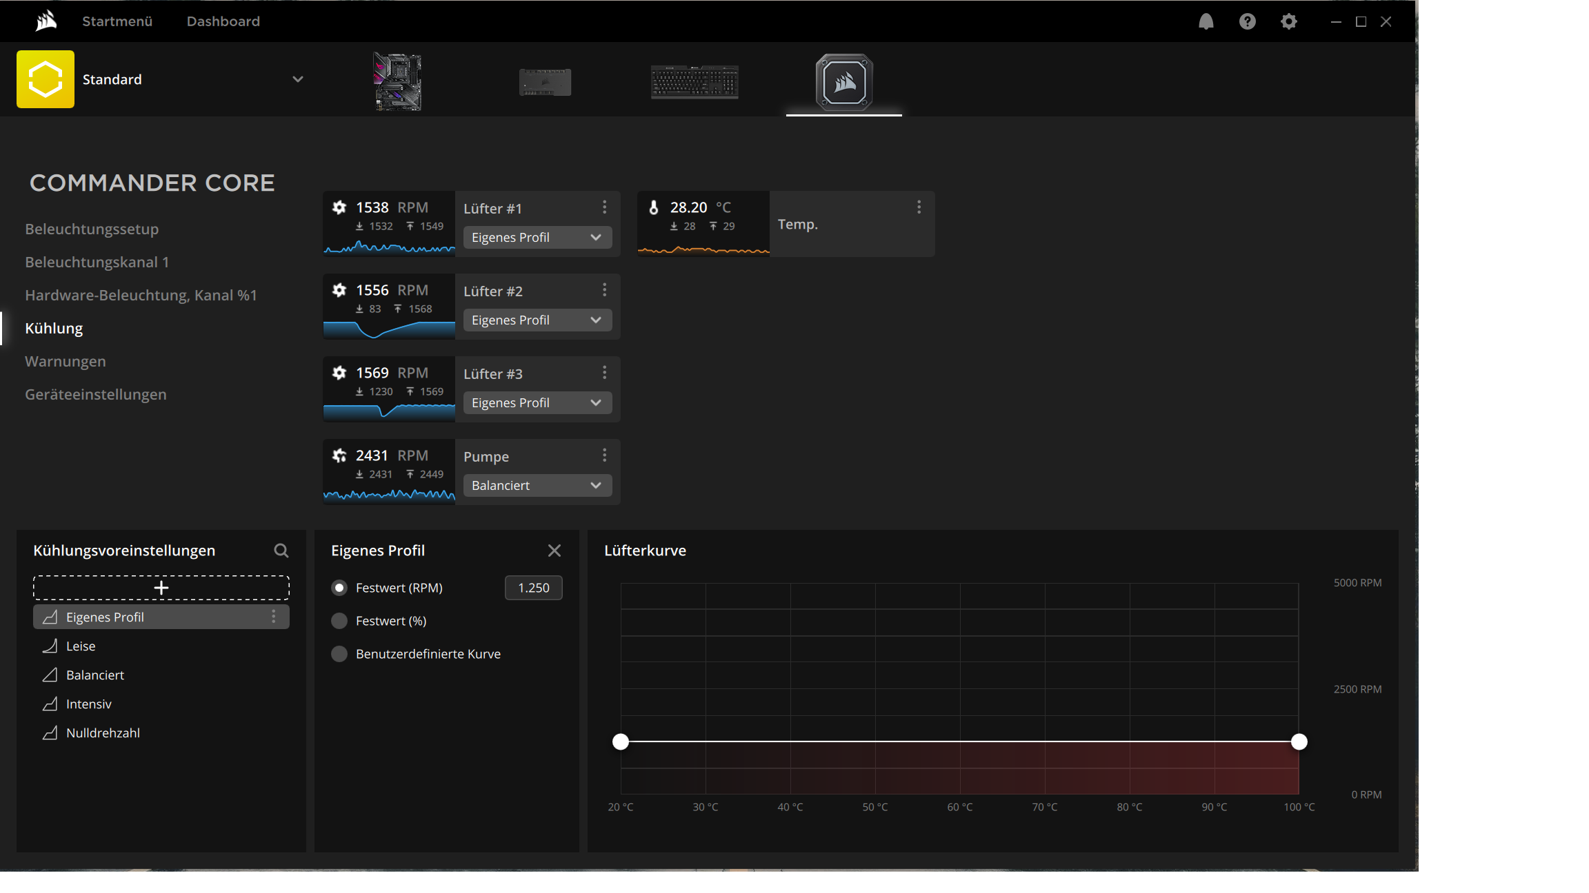Expand Lüfter #2 profile dropdown

click(x=537, y=320)
